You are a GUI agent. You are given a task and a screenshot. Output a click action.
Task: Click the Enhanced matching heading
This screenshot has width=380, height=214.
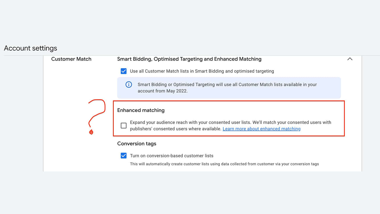click(x=141, y=110)
